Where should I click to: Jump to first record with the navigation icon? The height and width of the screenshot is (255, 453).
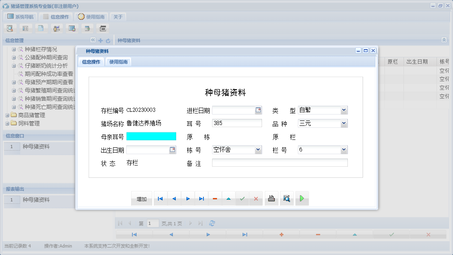[x=160, y=198]
